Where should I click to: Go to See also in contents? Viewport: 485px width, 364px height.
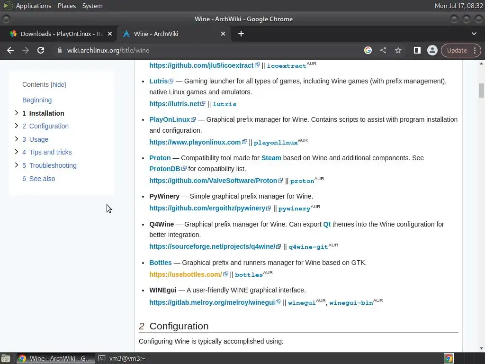pyautogui.click(x=39, y=179)
